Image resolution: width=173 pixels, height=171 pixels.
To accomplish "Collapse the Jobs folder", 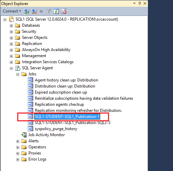I will pyautogui.click(x=18, y=74).
